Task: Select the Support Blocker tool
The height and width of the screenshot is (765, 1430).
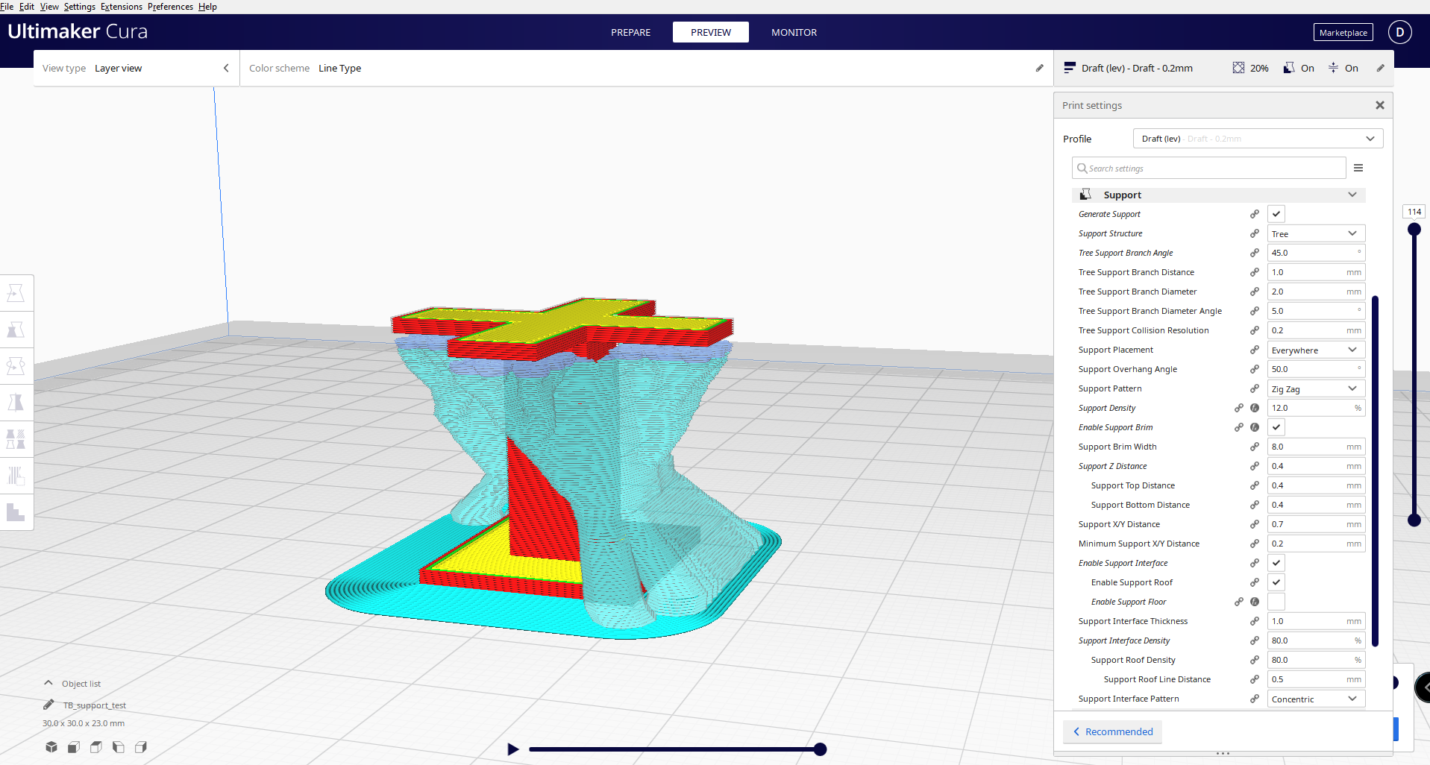Action: tap(16, 476)
